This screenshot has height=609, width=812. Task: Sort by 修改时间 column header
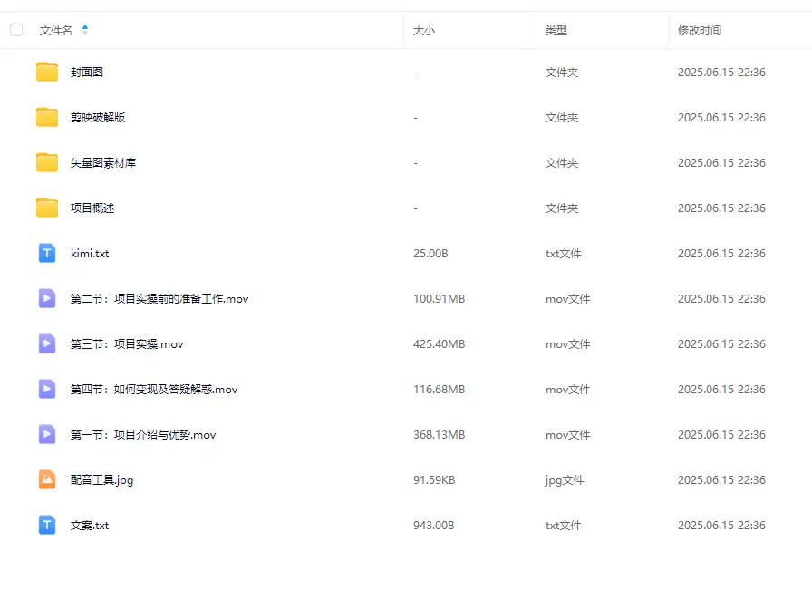tap(700, 30)
